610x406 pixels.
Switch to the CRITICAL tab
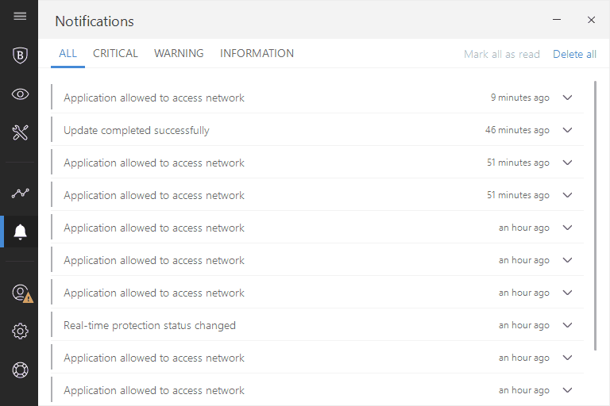(x=115, y=53)
